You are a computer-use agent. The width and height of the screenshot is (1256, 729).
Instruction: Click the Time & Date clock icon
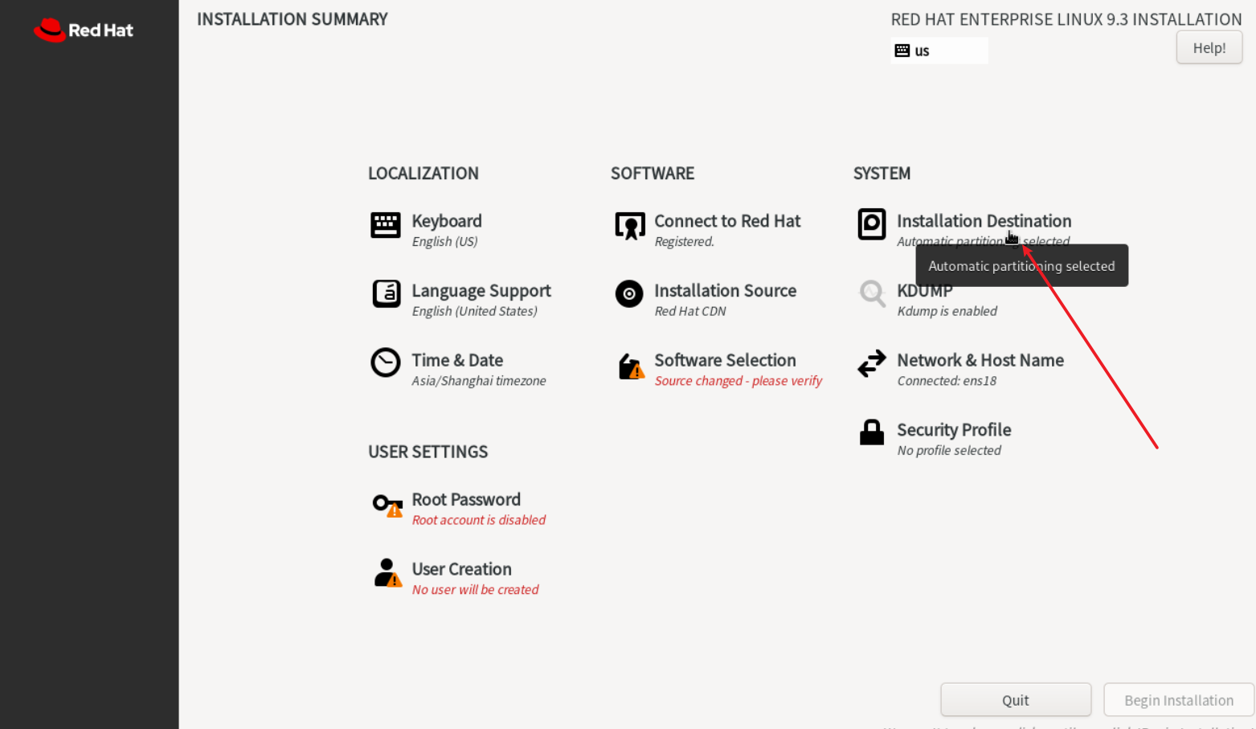[386, 362]
